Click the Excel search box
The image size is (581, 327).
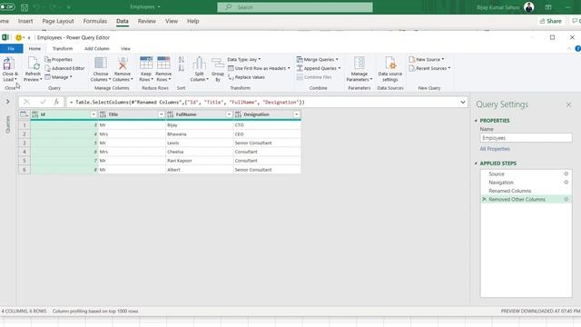click(295, 7)
